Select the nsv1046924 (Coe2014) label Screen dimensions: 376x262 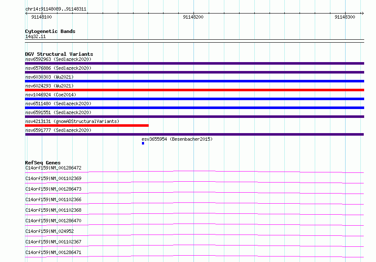click(x=51, y=95)
